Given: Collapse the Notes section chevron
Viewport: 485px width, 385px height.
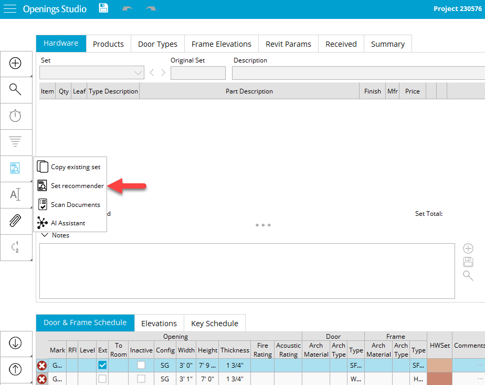Looking at the screenshot, I should (x=45, y=235).
